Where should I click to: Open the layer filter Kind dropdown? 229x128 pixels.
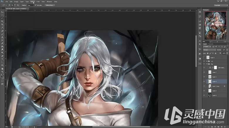(x=207, y=47)
